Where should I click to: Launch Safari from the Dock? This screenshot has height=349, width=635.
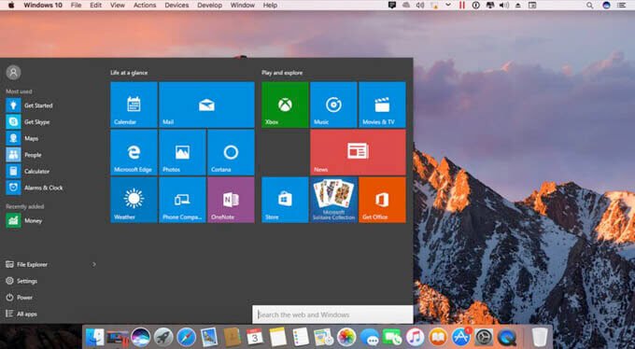pyautogui.click(x=186, y=337)
